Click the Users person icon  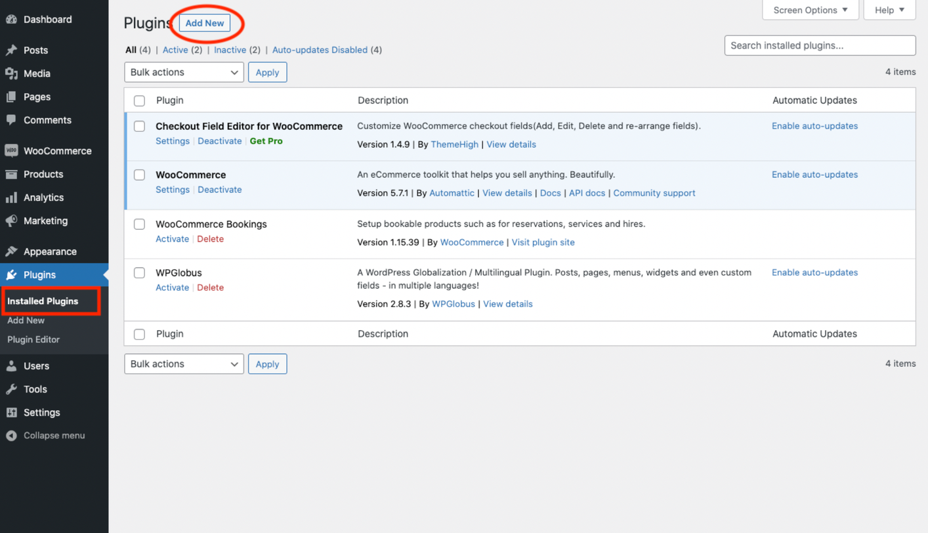click(x=11, y=366)
